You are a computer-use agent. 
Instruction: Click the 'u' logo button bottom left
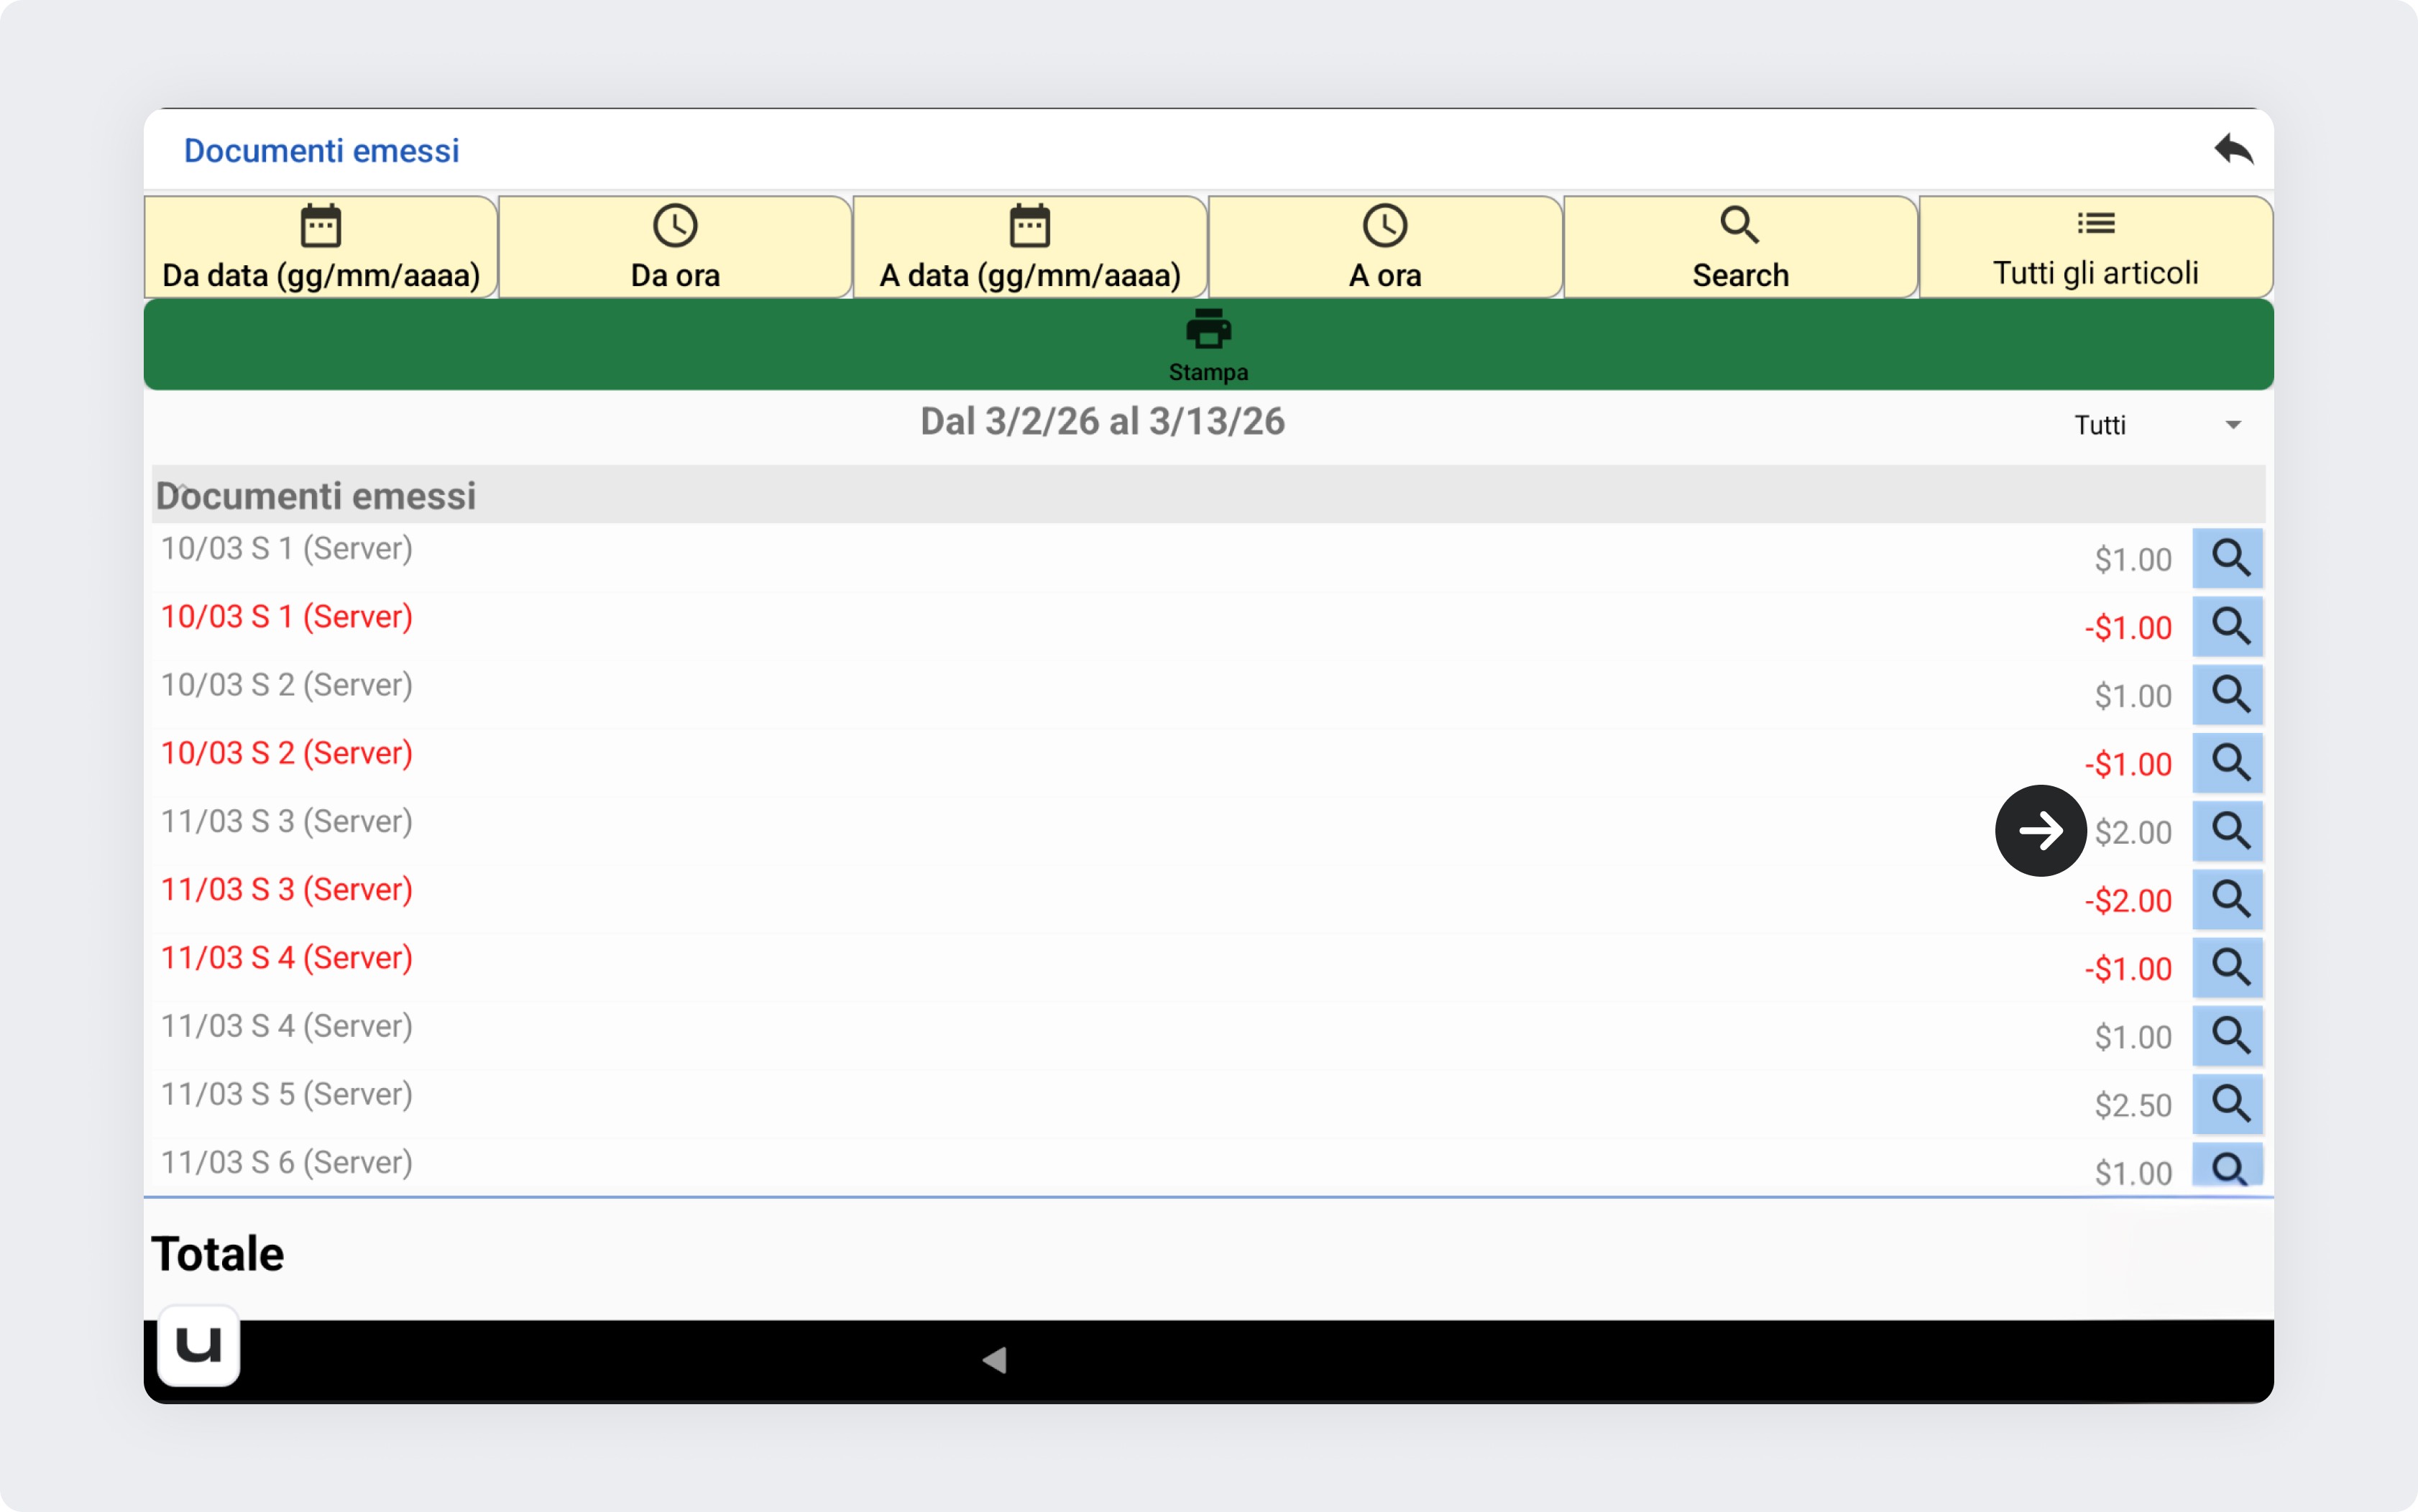click(x=198, y=1345)
